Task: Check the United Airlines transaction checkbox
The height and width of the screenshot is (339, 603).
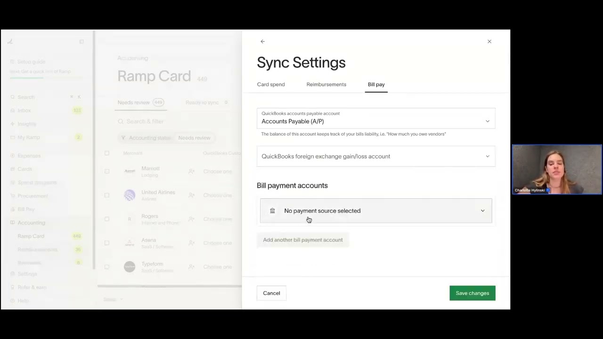Action: point(107,195)
